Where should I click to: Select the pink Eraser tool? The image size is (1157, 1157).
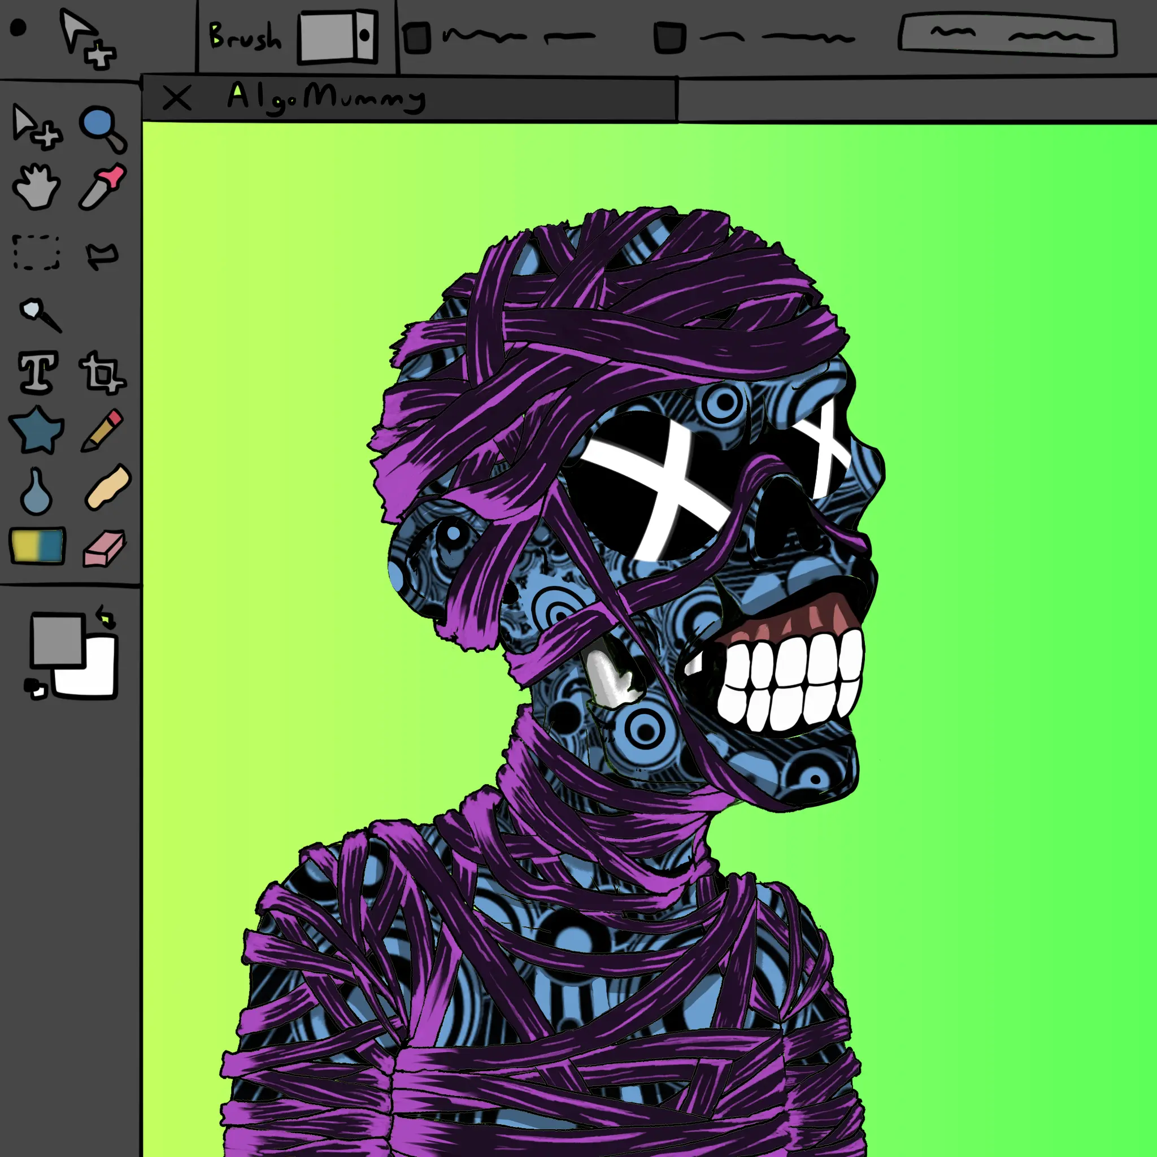click(x=103, y=547)
